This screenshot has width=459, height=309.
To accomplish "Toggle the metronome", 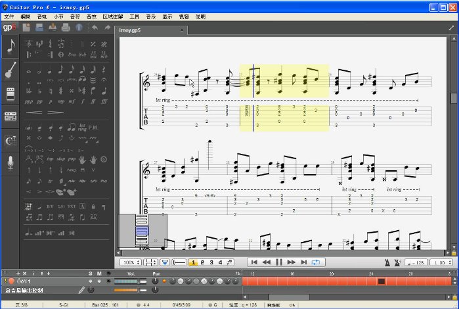I will (387, 263).
